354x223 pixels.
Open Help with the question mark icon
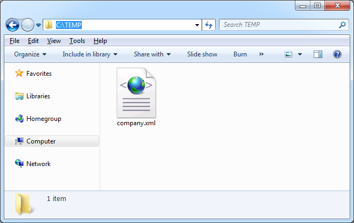point(337,54)
